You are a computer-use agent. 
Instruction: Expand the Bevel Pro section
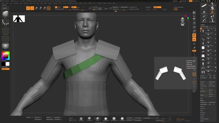point(203,109)
